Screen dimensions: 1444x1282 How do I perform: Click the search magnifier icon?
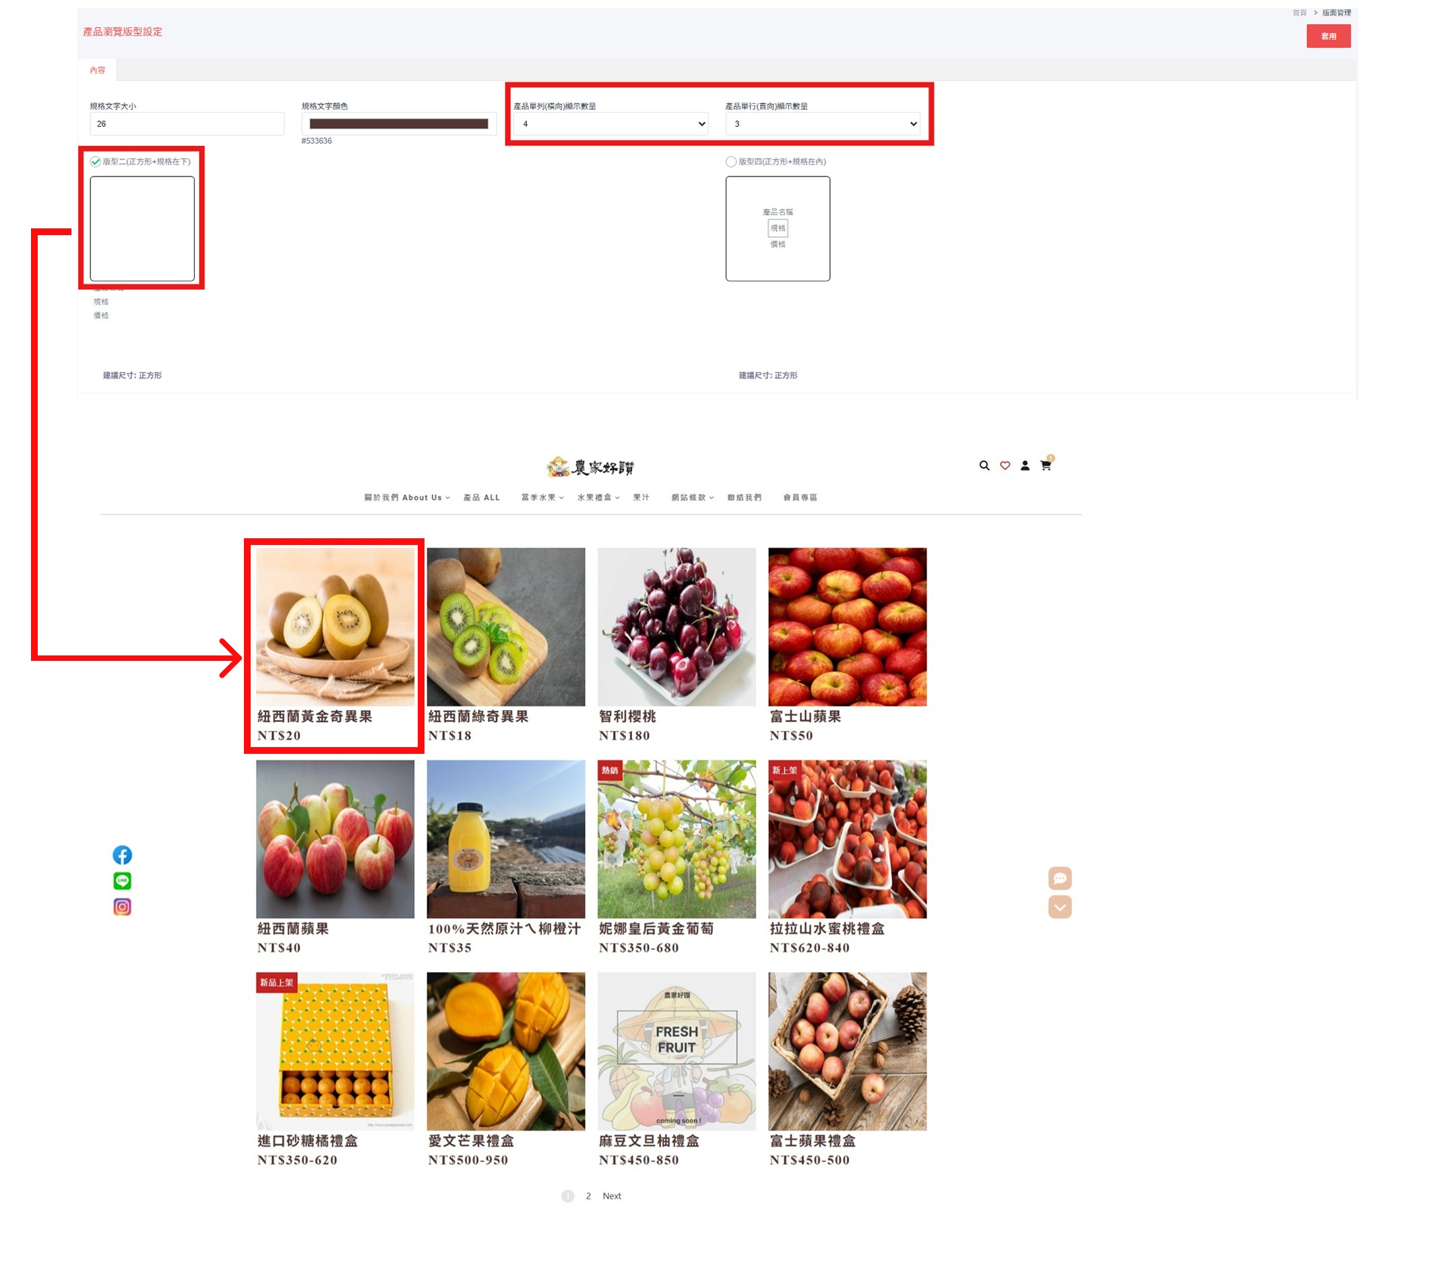coord(984,466)
